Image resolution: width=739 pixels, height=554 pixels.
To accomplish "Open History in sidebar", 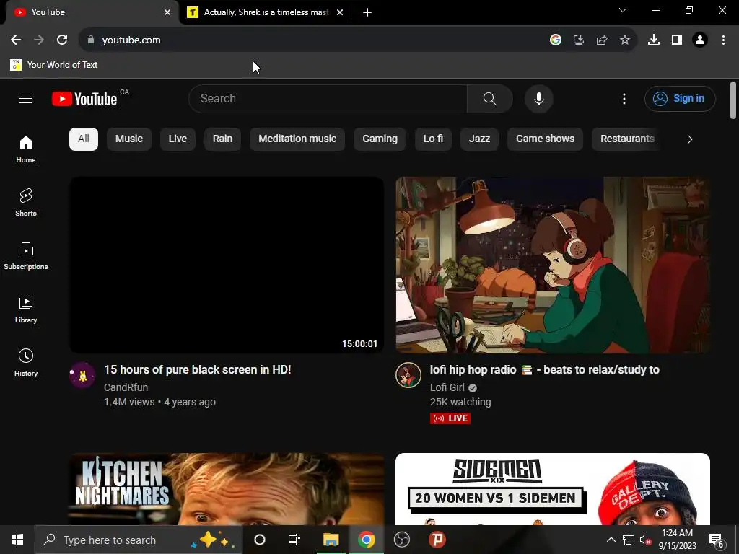I will pyautogui.click(x=26, y=362).
